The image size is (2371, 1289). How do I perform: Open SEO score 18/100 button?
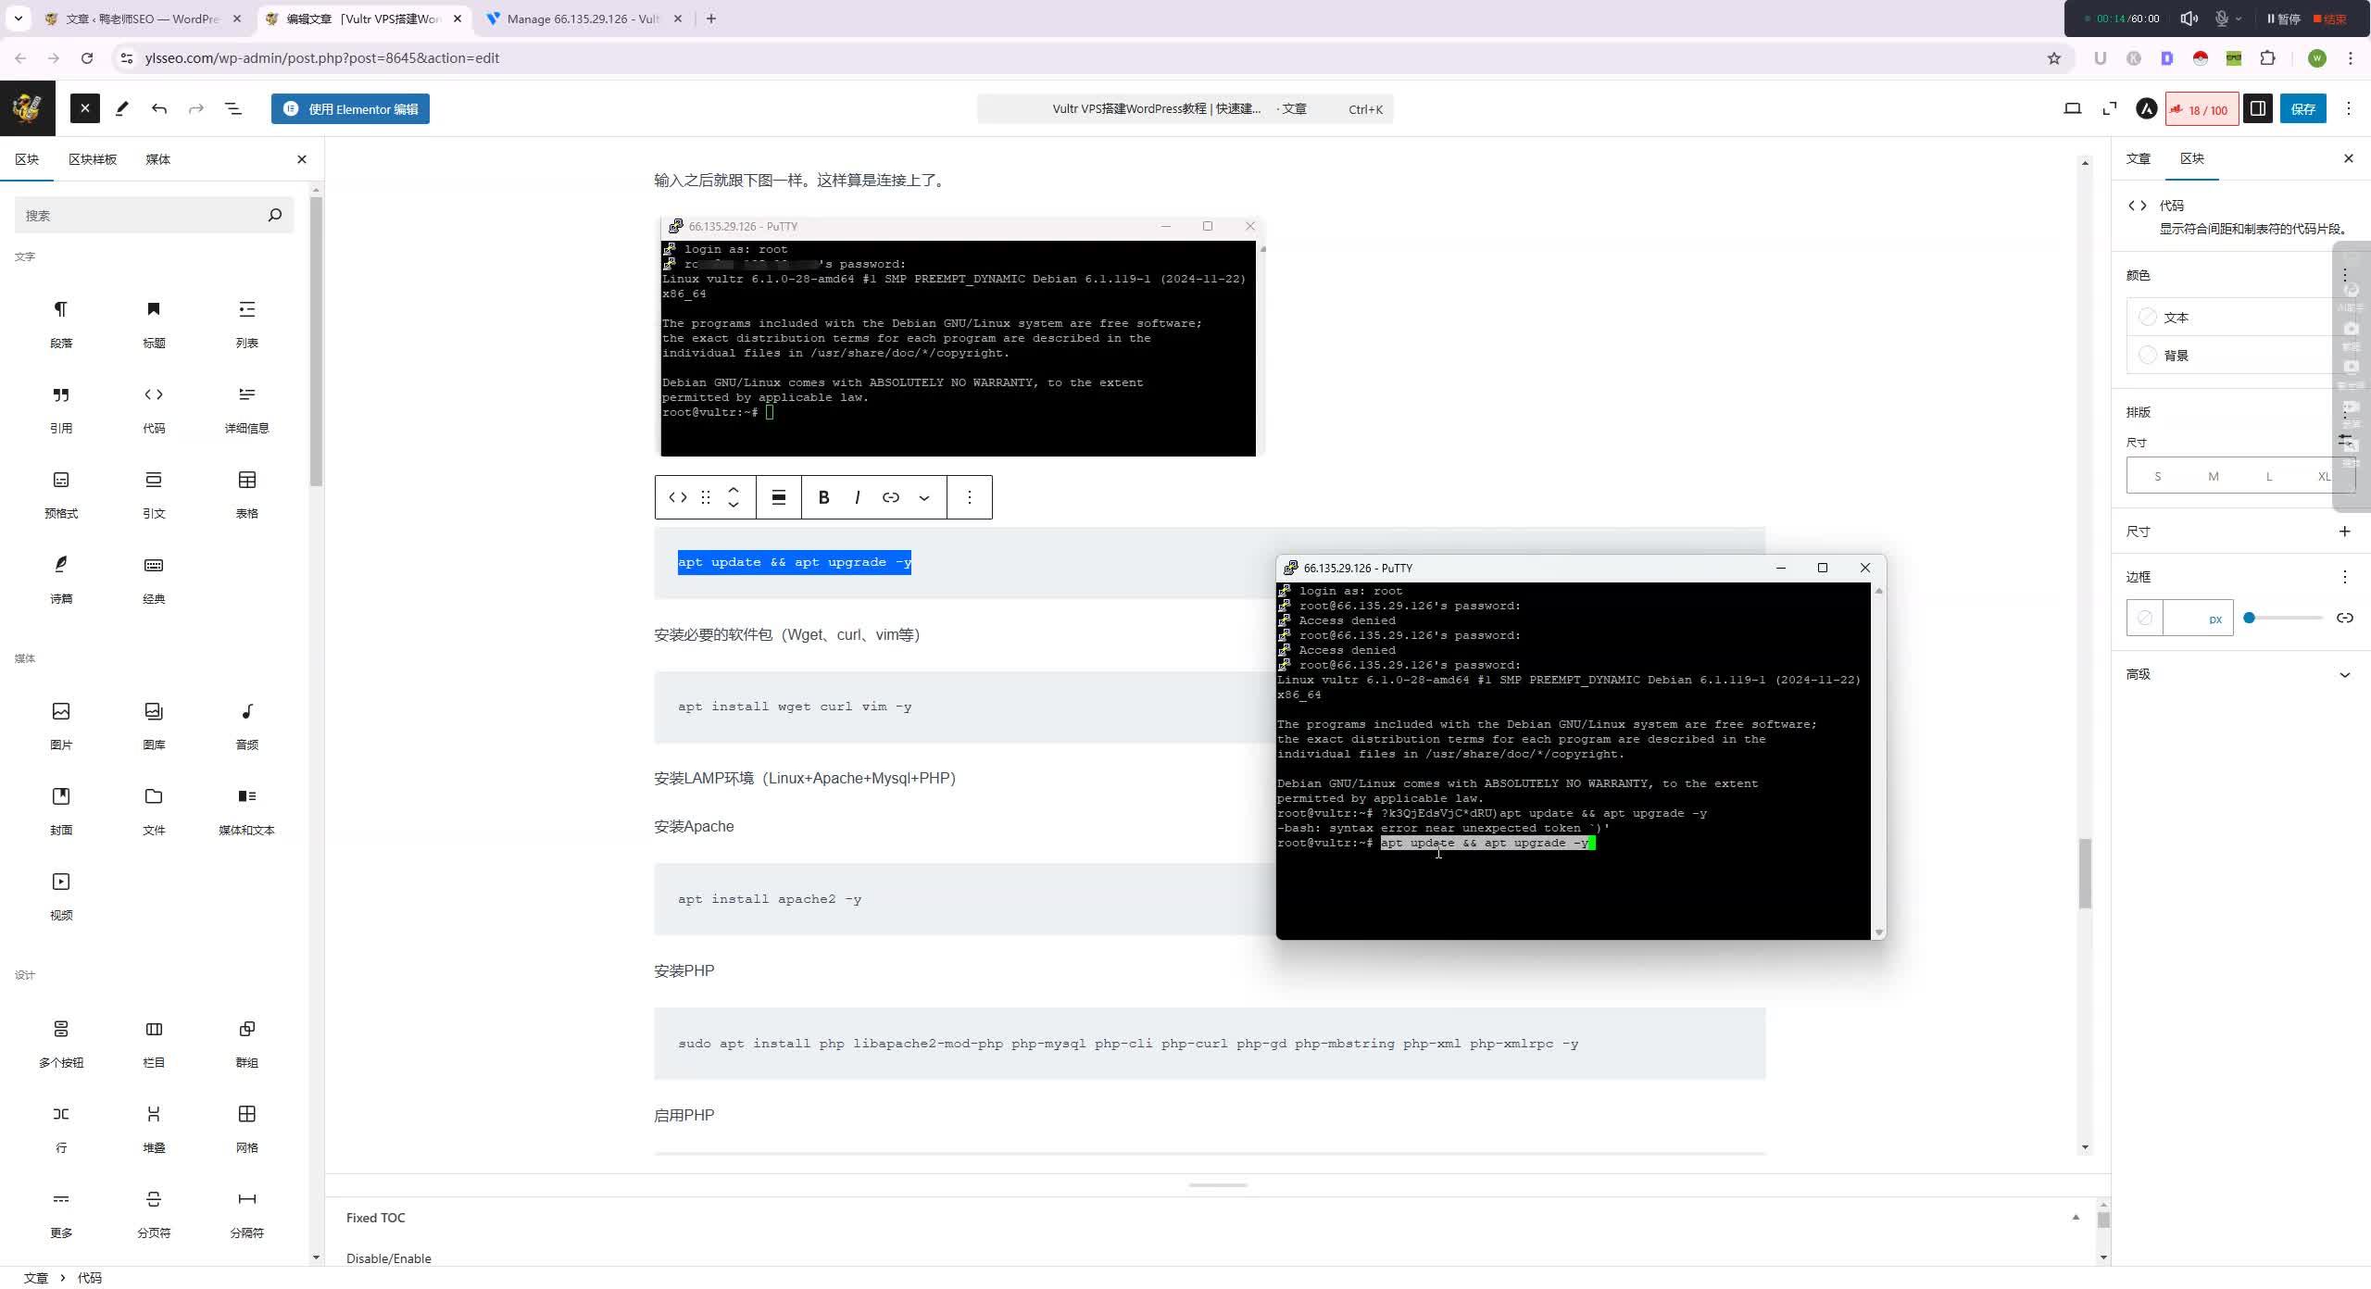(2202, 109)
